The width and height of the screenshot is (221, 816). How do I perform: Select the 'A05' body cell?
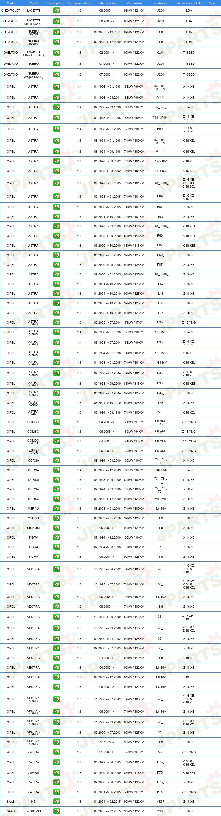click(x=161, y=752)
